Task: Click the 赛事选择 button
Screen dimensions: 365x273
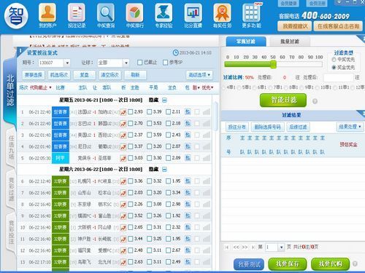Action: point(34,75)
